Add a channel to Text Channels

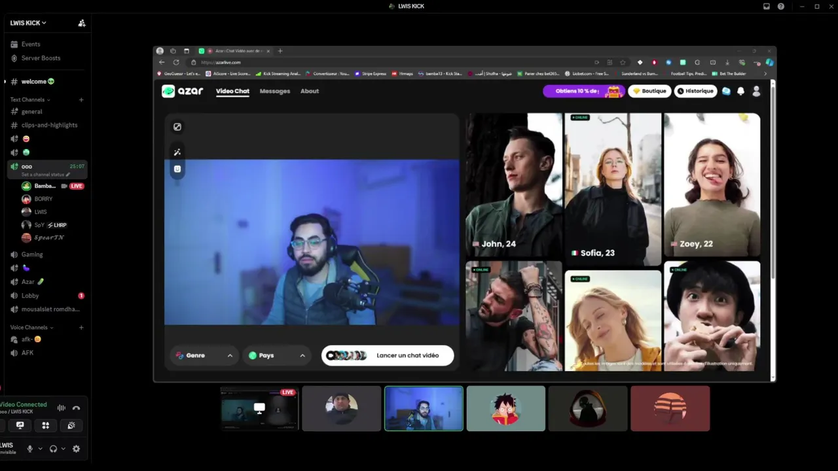(x=81, y=99)
